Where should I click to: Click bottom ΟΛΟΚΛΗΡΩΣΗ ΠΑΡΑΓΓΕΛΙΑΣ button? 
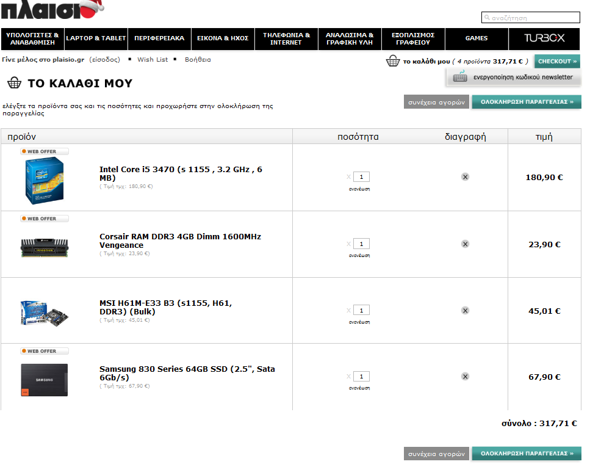coord(527,454)
